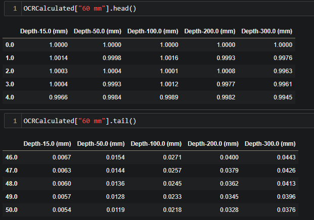Click into the code cell ending with .tail()
314x220 pixels.
168,121
